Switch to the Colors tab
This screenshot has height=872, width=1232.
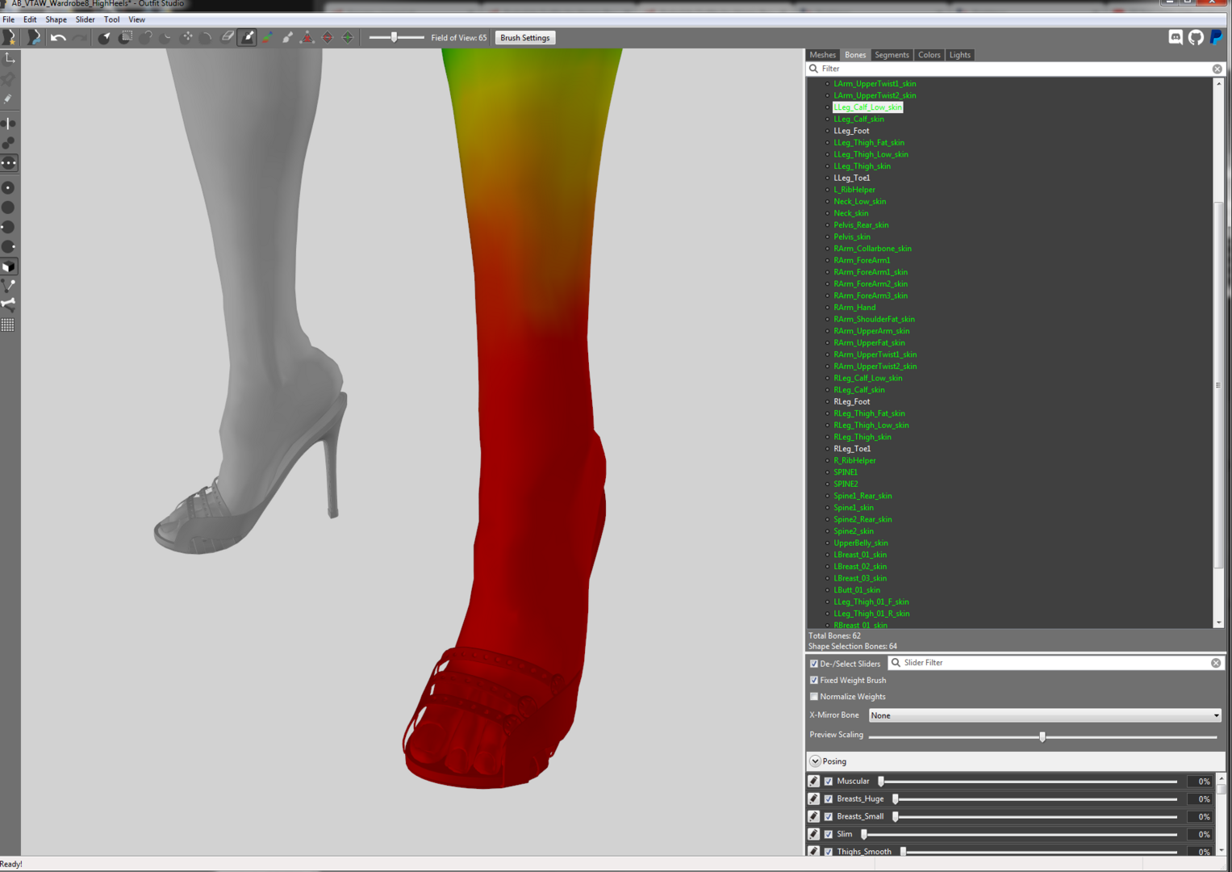929,55
